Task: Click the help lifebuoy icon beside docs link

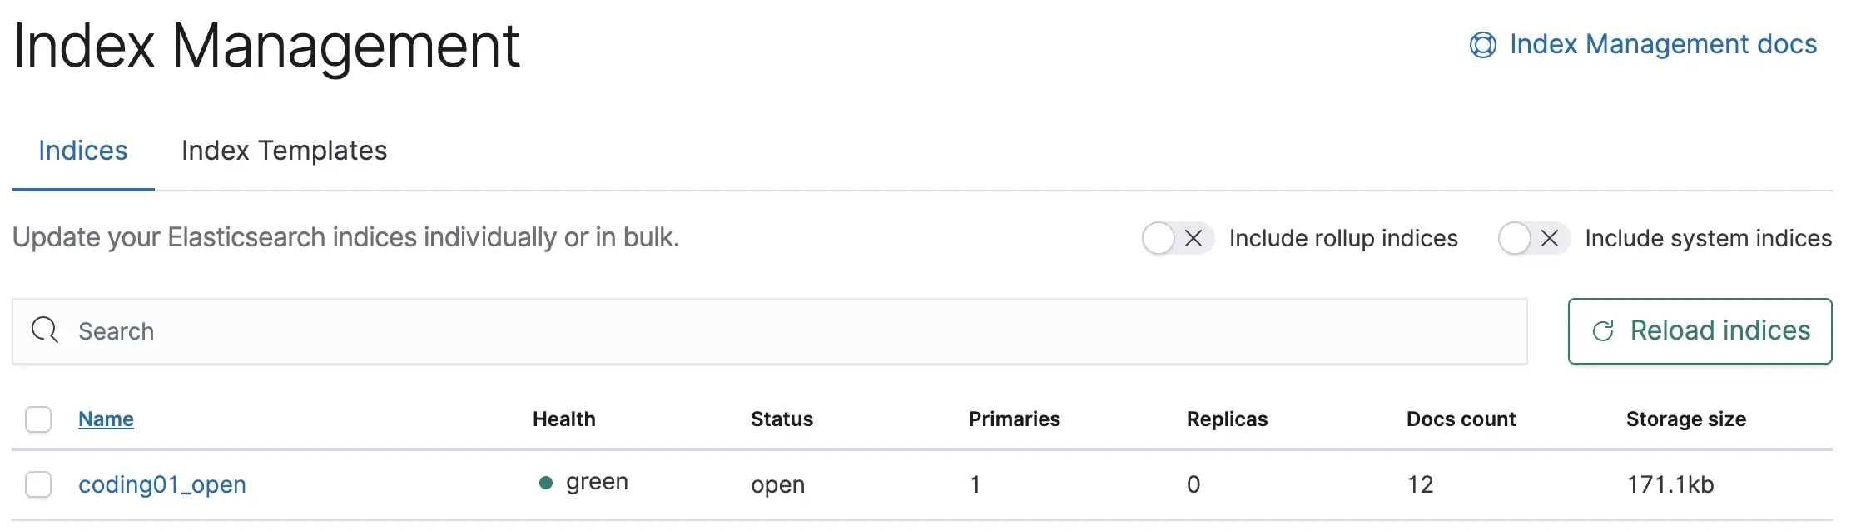Action: [1482, 45]
